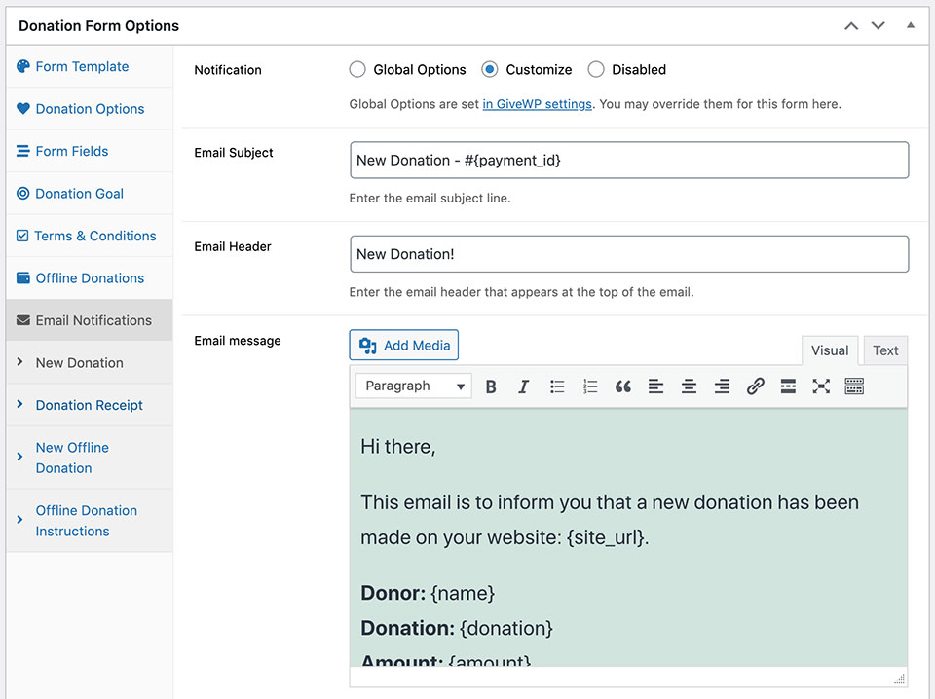Screen dimensions: 935x699
Task: Click in the Email message editor body
Action: coord(628,538)
